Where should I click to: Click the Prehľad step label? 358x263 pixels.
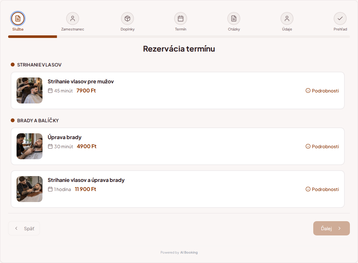click(340, 29)
